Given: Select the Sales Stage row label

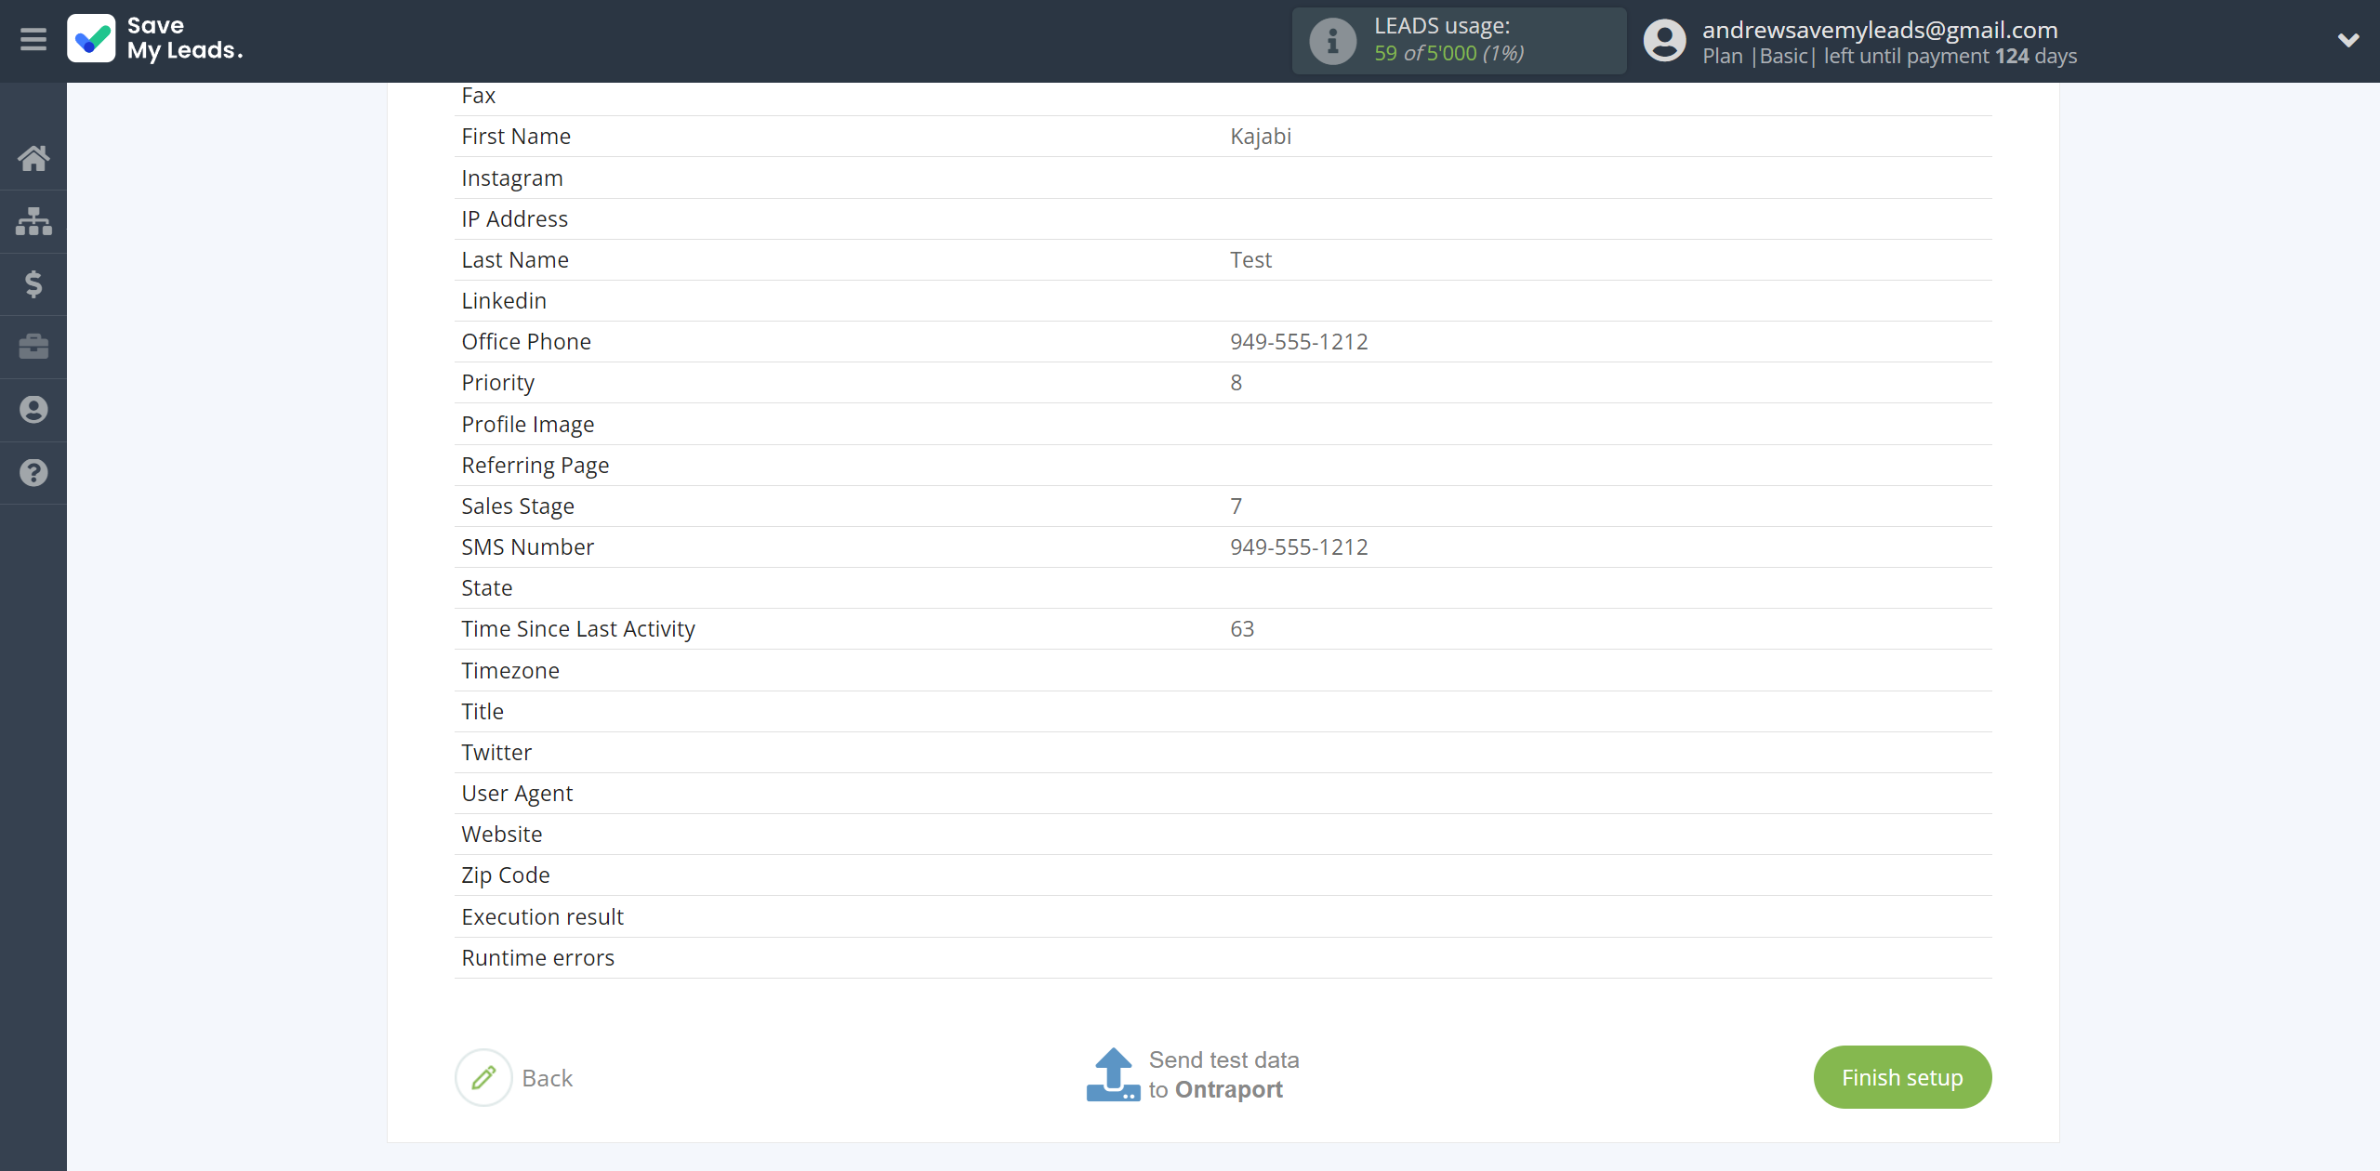Looking at the screenshot, I should [x=518, y=506].
